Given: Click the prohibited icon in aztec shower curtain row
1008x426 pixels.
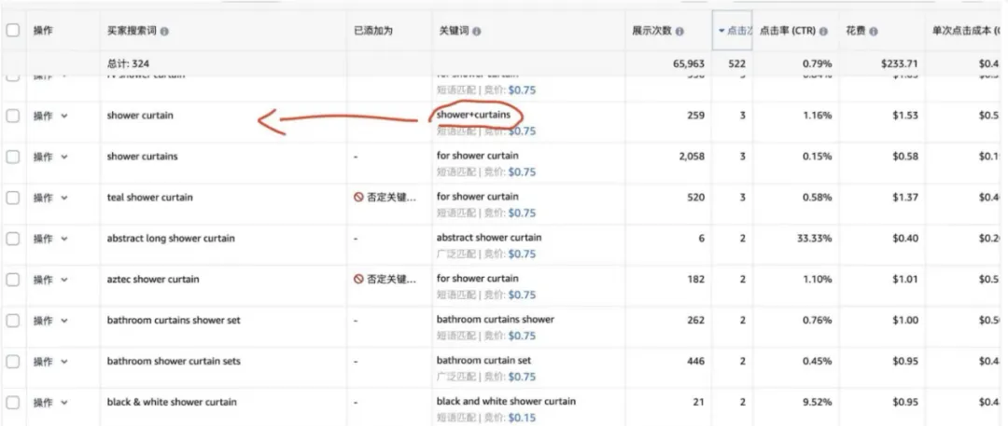Looking at the screenshot, I should 358,280.
